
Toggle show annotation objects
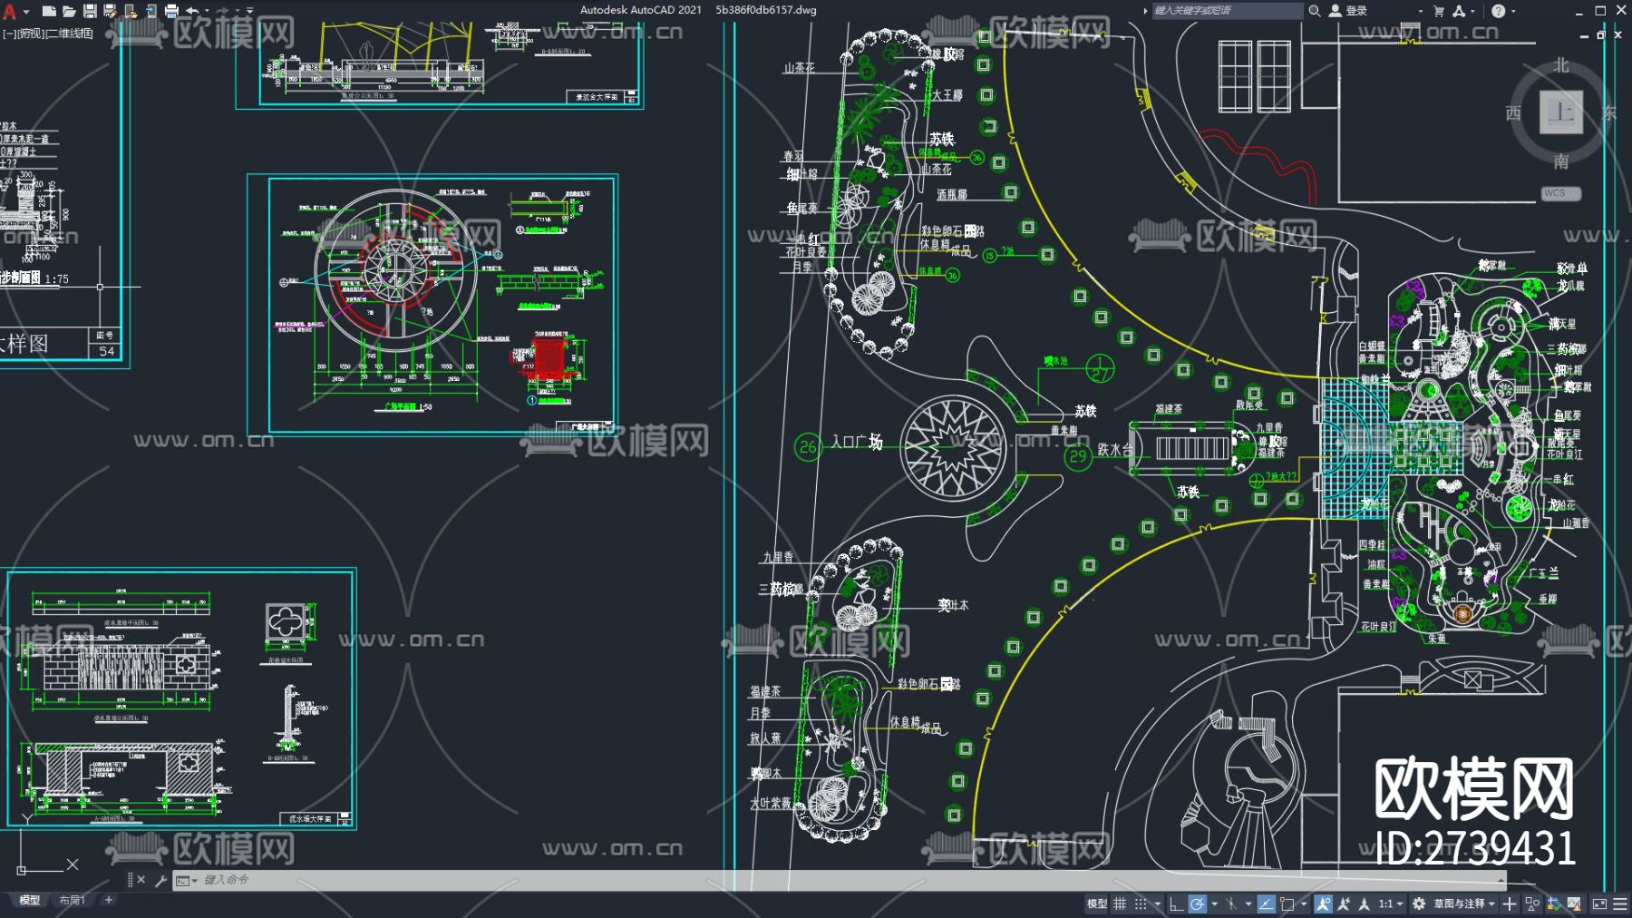[1324, 903]
